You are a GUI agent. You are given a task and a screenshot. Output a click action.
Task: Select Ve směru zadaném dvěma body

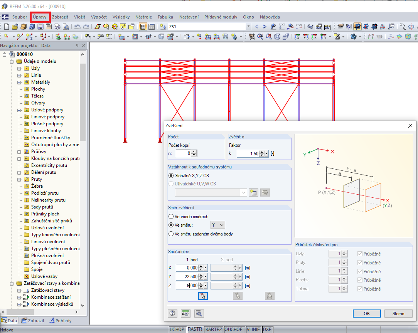[171, 234]
